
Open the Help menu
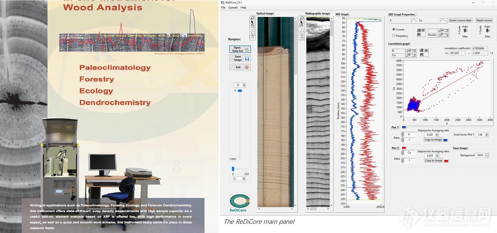click(x=243, y=8)
